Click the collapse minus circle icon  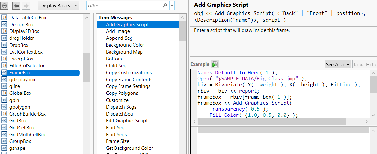[x=5, y=5]
